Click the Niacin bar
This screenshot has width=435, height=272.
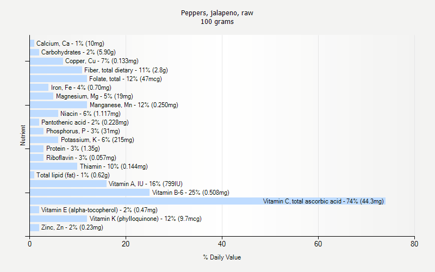tap(44, 114)
